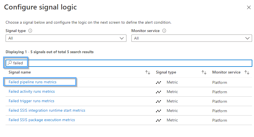This screenshot has width=254, height=137.
Task: Sort by Monitor service column arrows
Action: [247, 72]
